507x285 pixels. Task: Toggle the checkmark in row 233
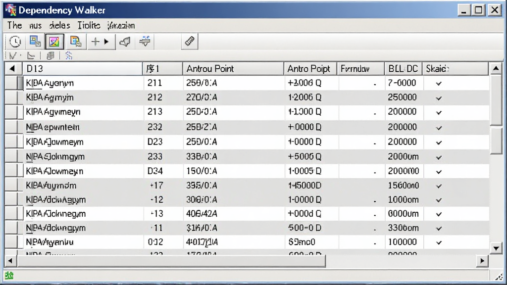tap(439, 157)
